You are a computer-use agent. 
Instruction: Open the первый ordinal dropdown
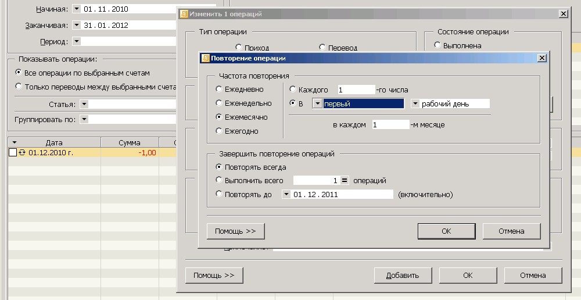click(x=317, y=104)
